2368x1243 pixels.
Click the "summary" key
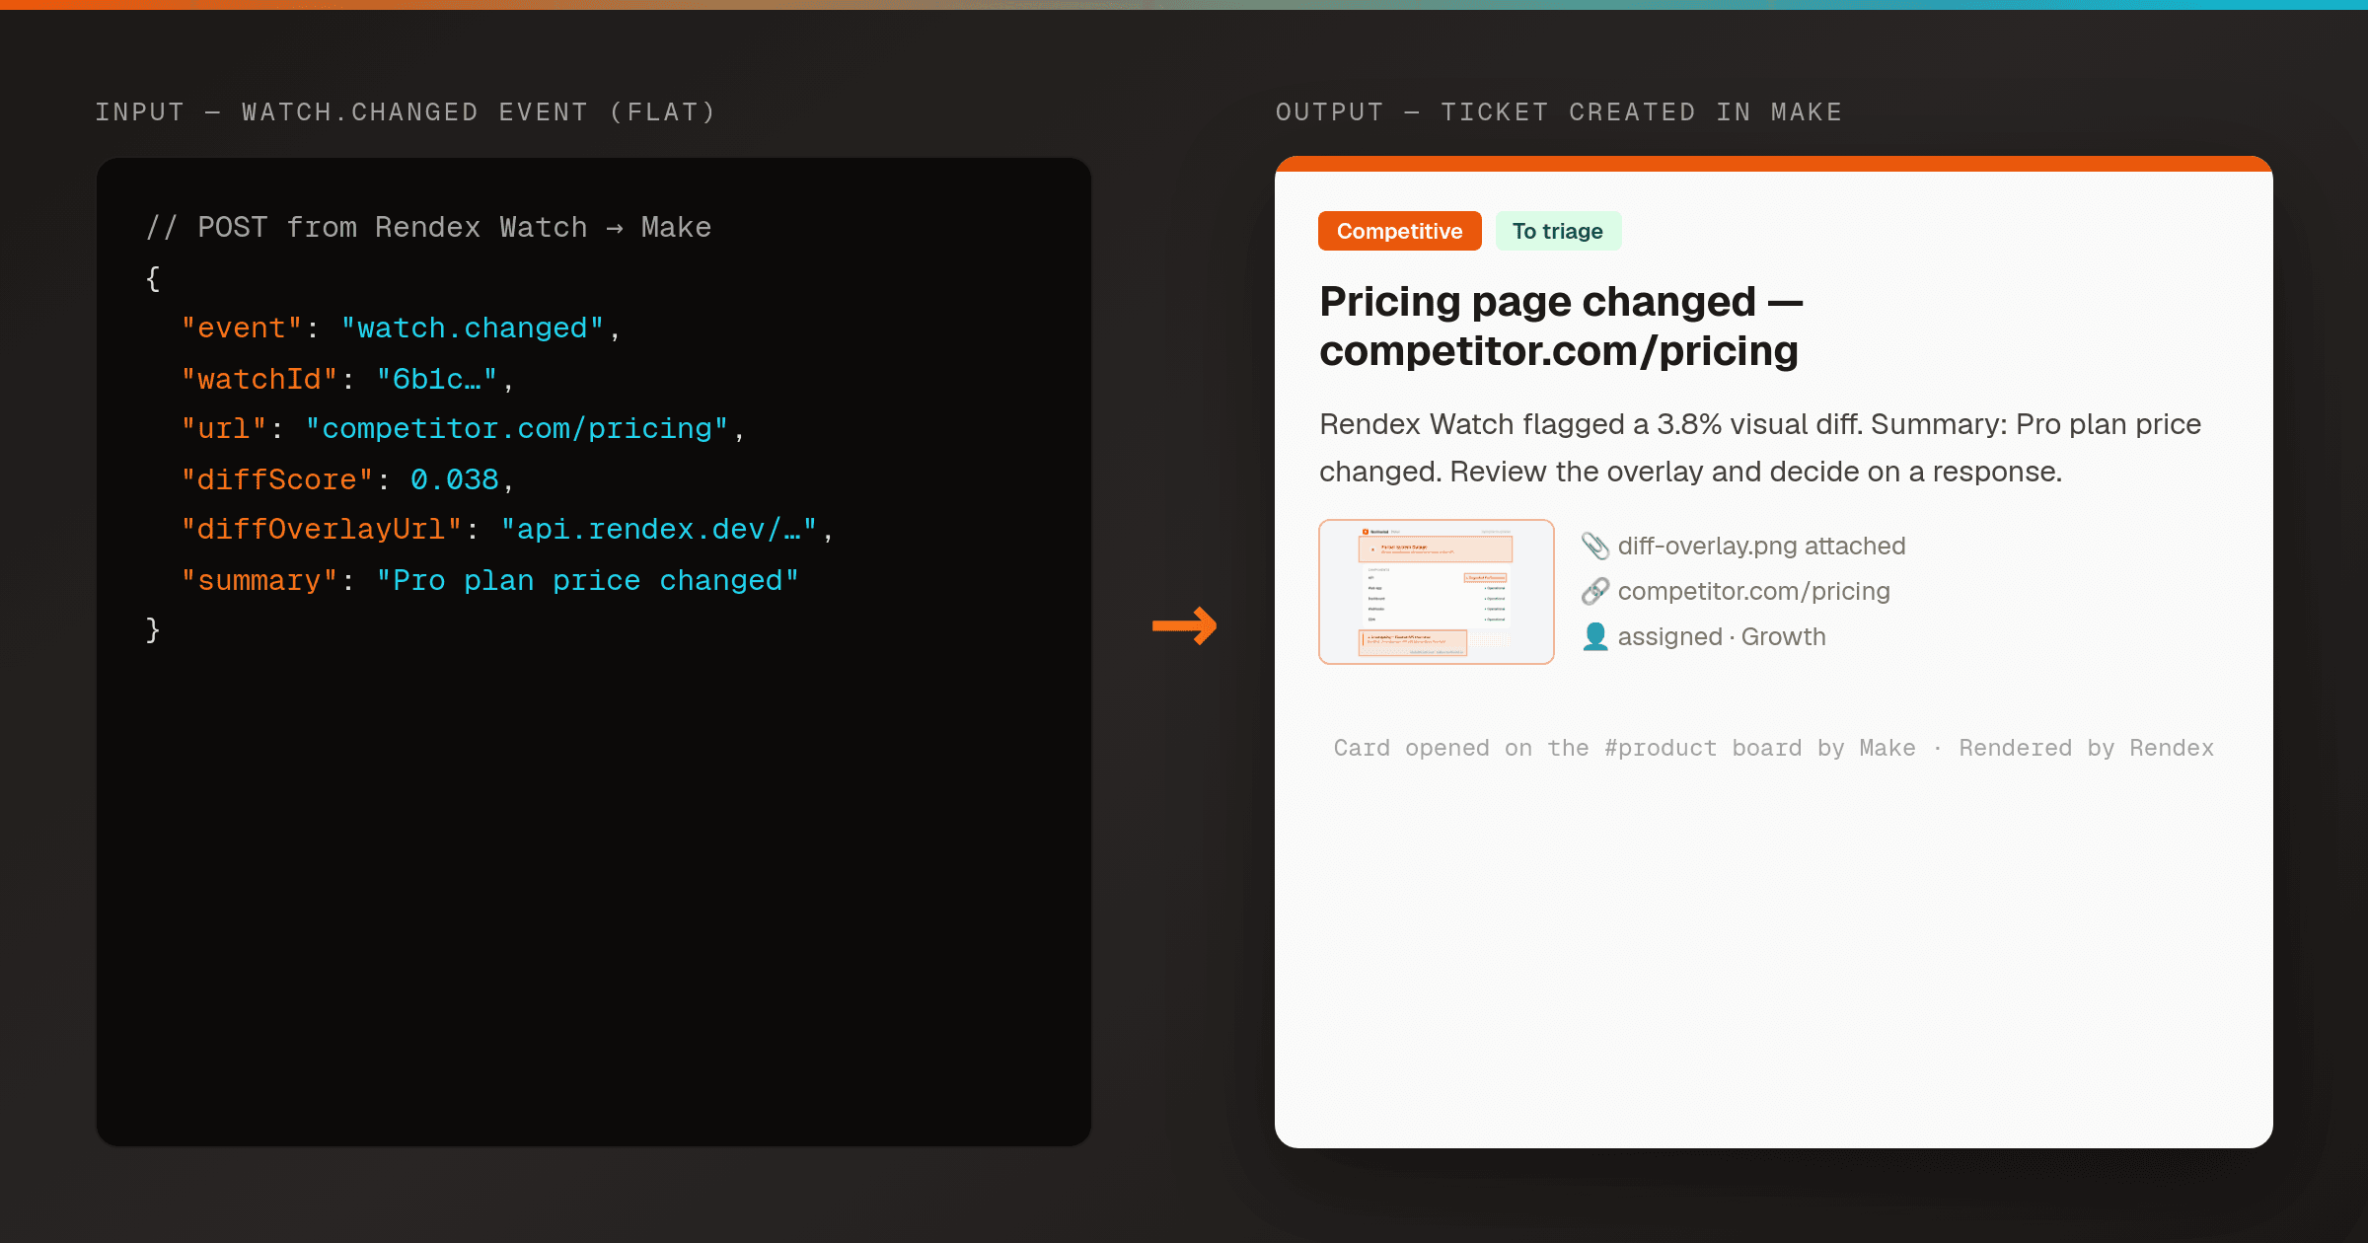point(259,580)
